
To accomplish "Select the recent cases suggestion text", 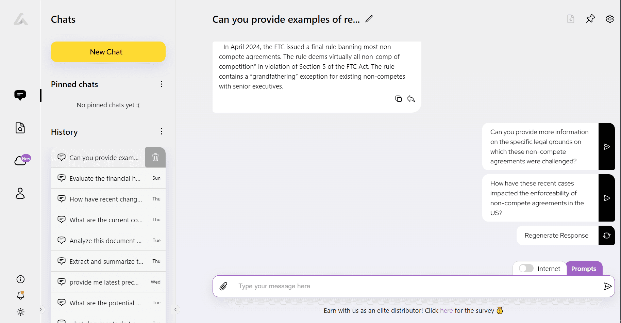I will (537, 198).
